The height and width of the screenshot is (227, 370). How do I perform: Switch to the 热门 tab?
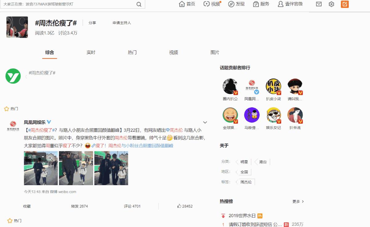(132, 53)
